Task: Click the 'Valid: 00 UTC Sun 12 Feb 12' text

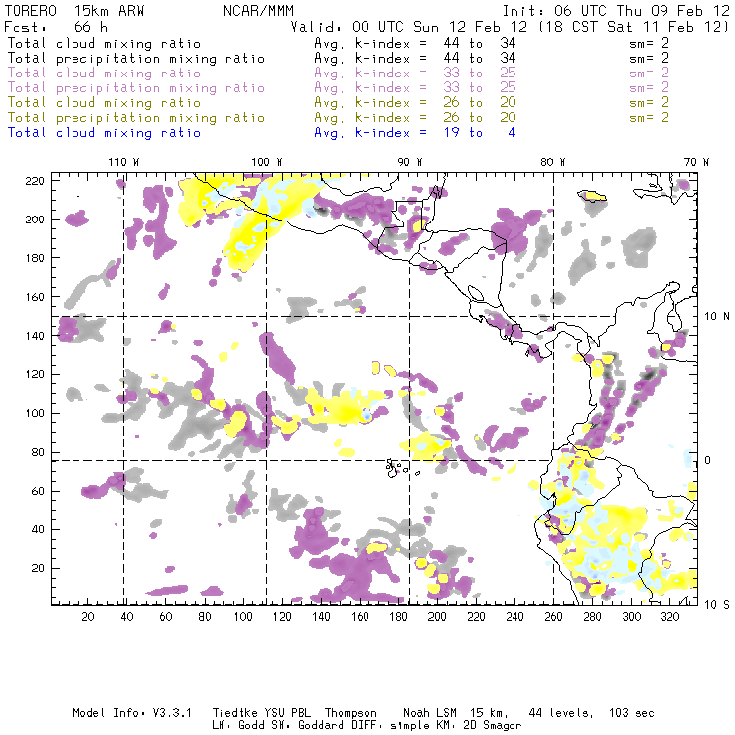Action: tap(409, 26)
